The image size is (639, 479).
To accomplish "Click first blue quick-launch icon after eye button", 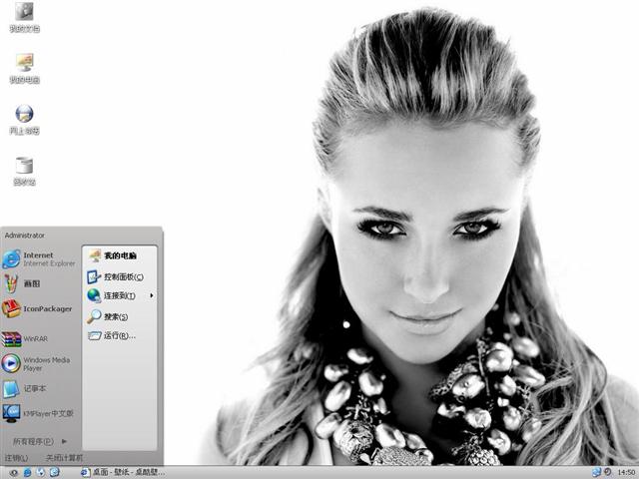I will 27,472.
